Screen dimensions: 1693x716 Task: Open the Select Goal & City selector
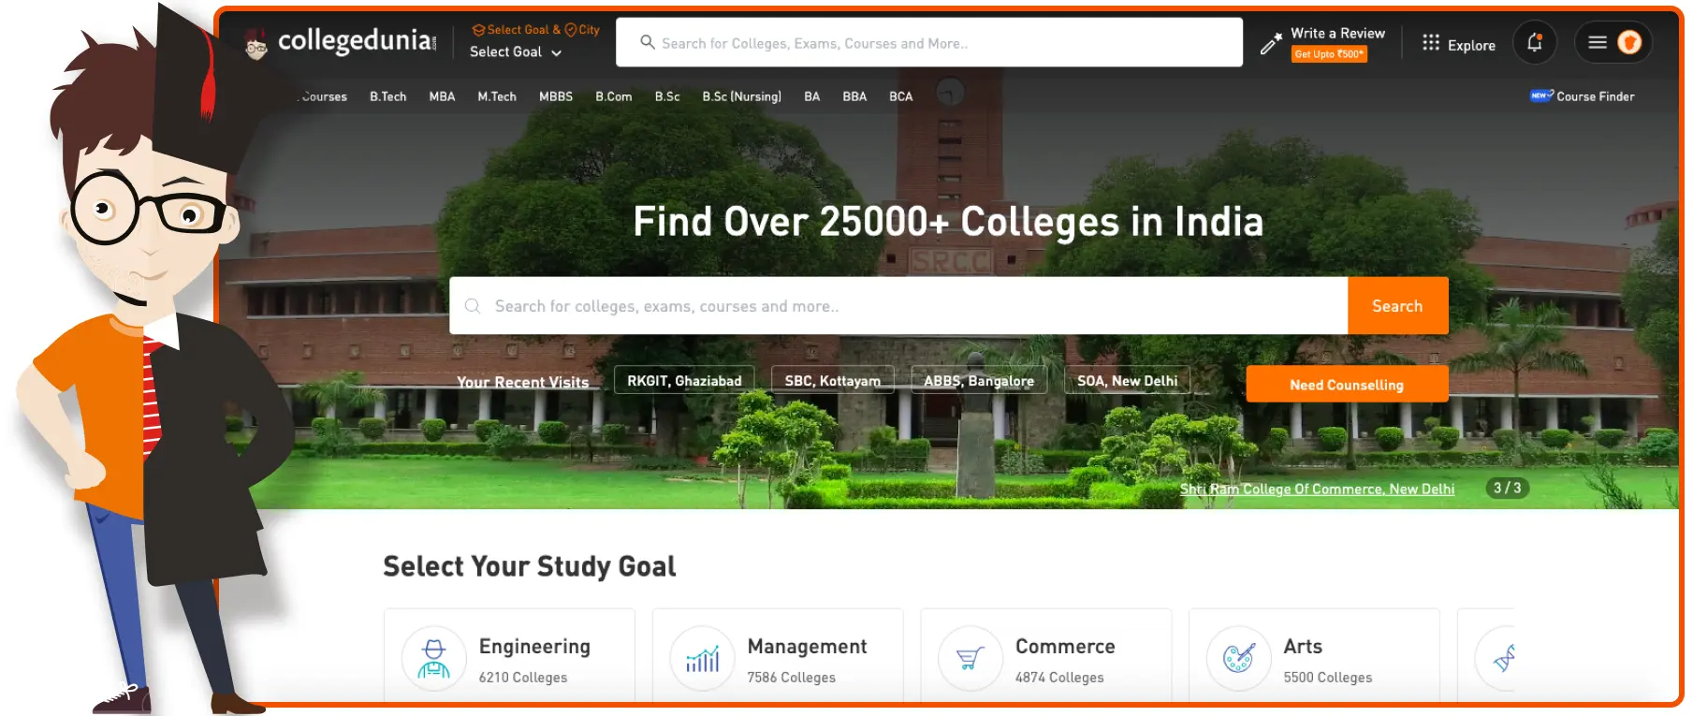(x=535, y=30)
